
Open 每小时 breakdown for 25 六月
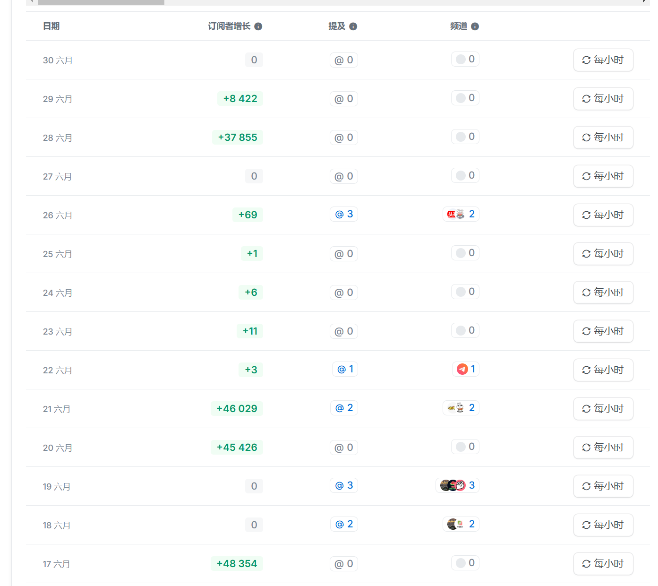click(x=603, y=254)
